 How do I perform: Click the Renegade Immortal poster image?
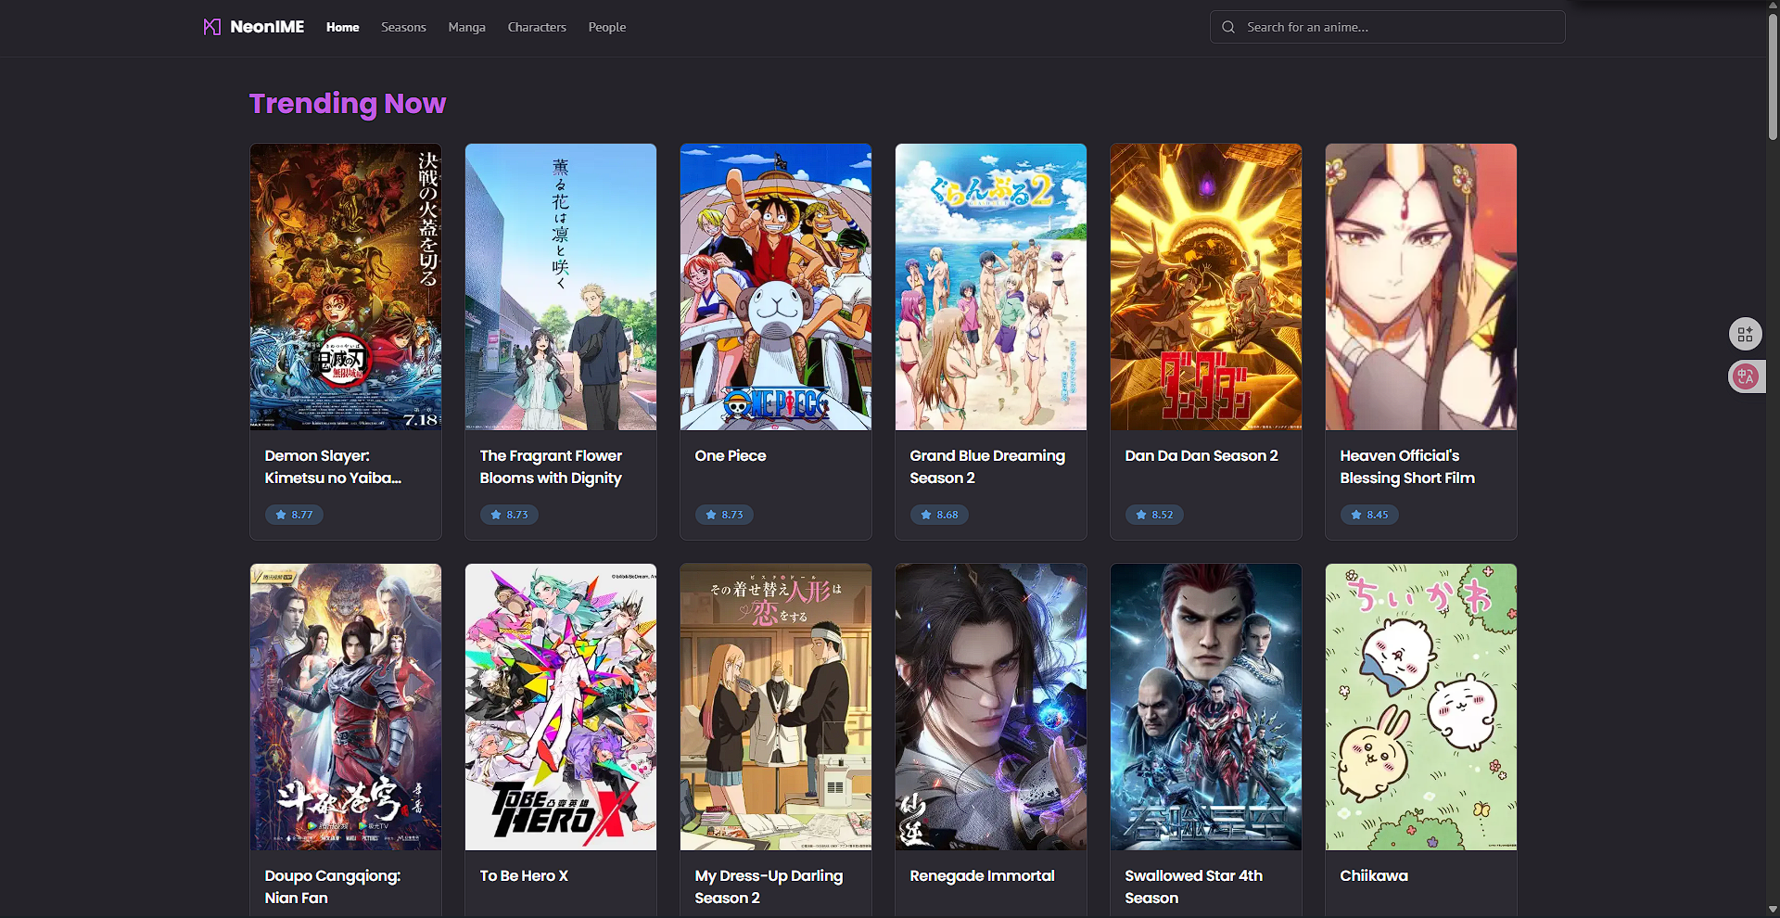(991, 707)
